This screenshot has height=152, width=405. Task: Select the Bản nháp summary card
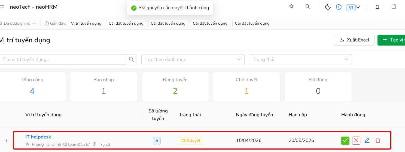(103, 87)
